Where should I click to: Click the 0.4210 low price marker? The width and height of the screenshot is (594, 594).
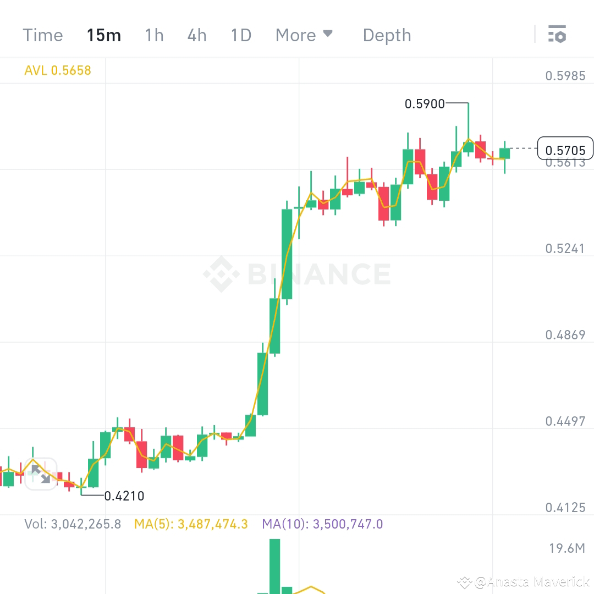point(124,496)
